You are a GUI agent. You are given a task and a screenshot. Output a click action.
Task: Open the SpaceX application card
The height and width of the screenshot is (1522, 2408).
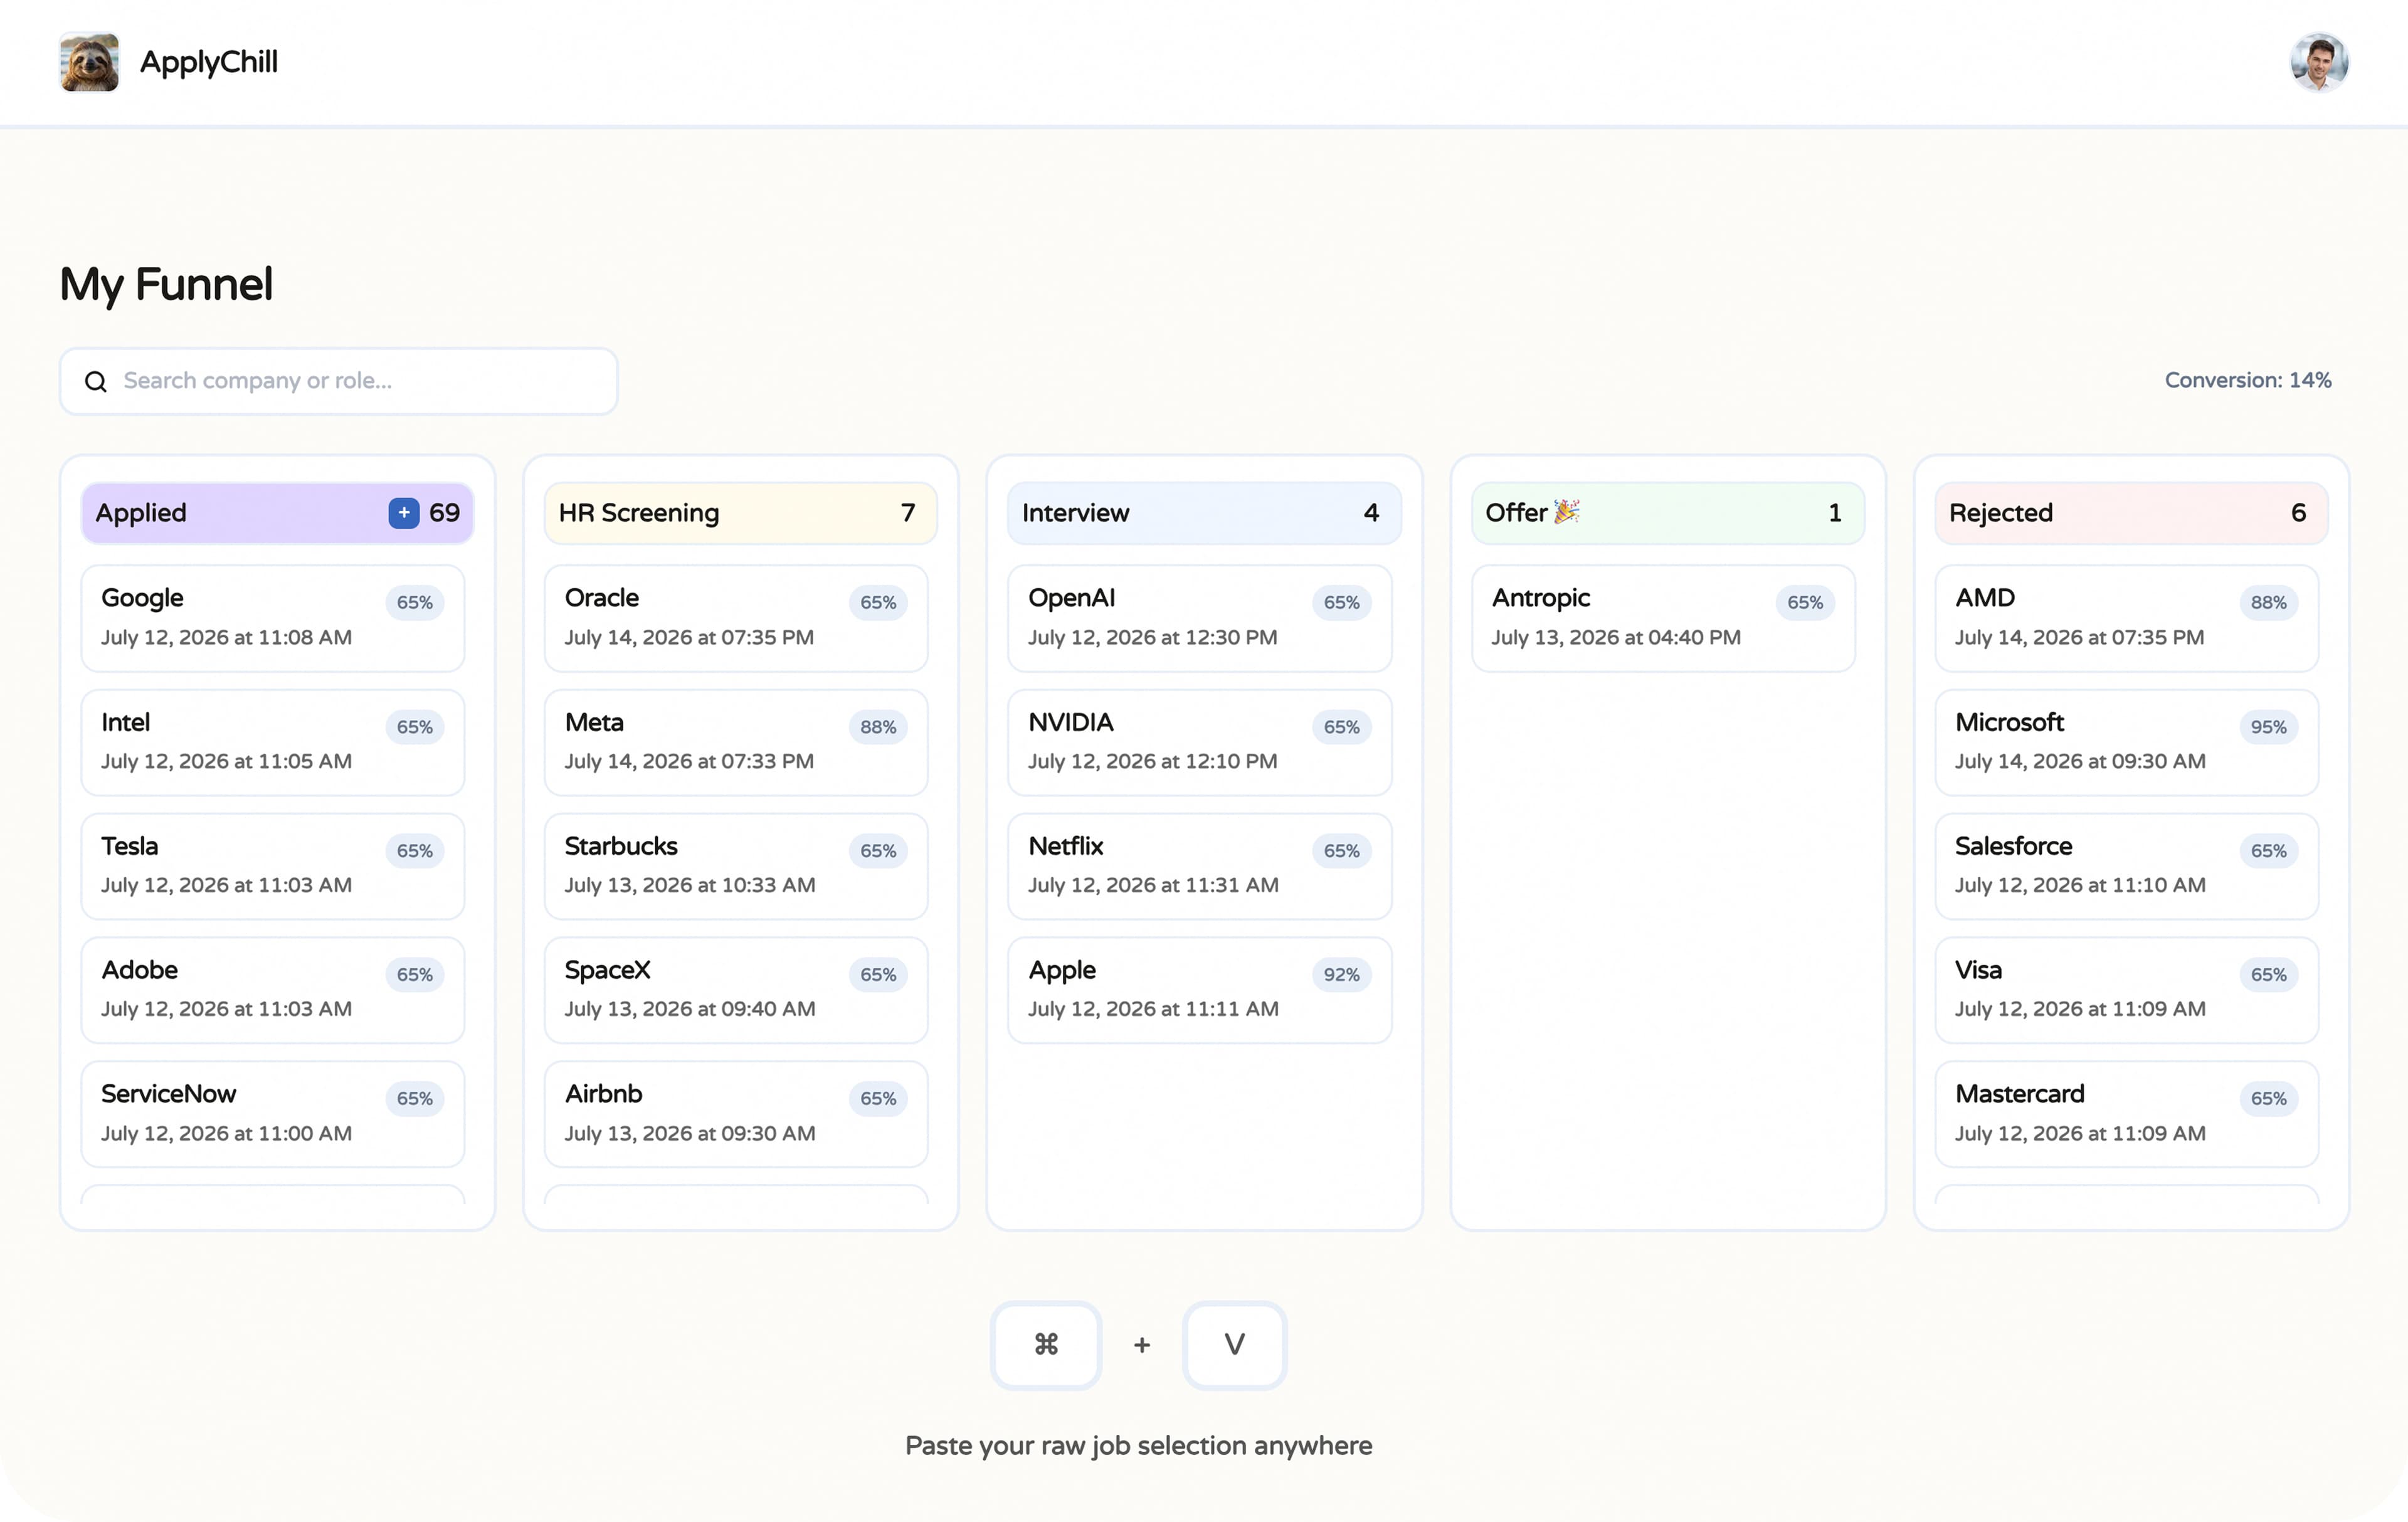(x=736, y=990)
